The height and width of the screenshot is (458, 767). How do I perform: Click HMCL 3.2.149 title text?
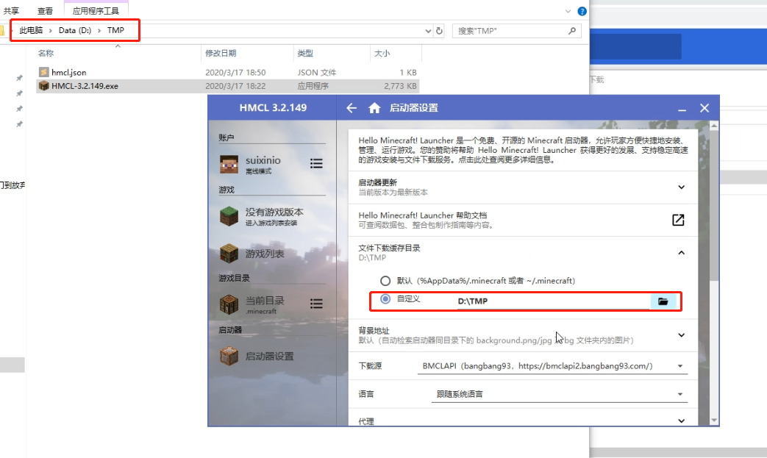(x=273, y=108)
